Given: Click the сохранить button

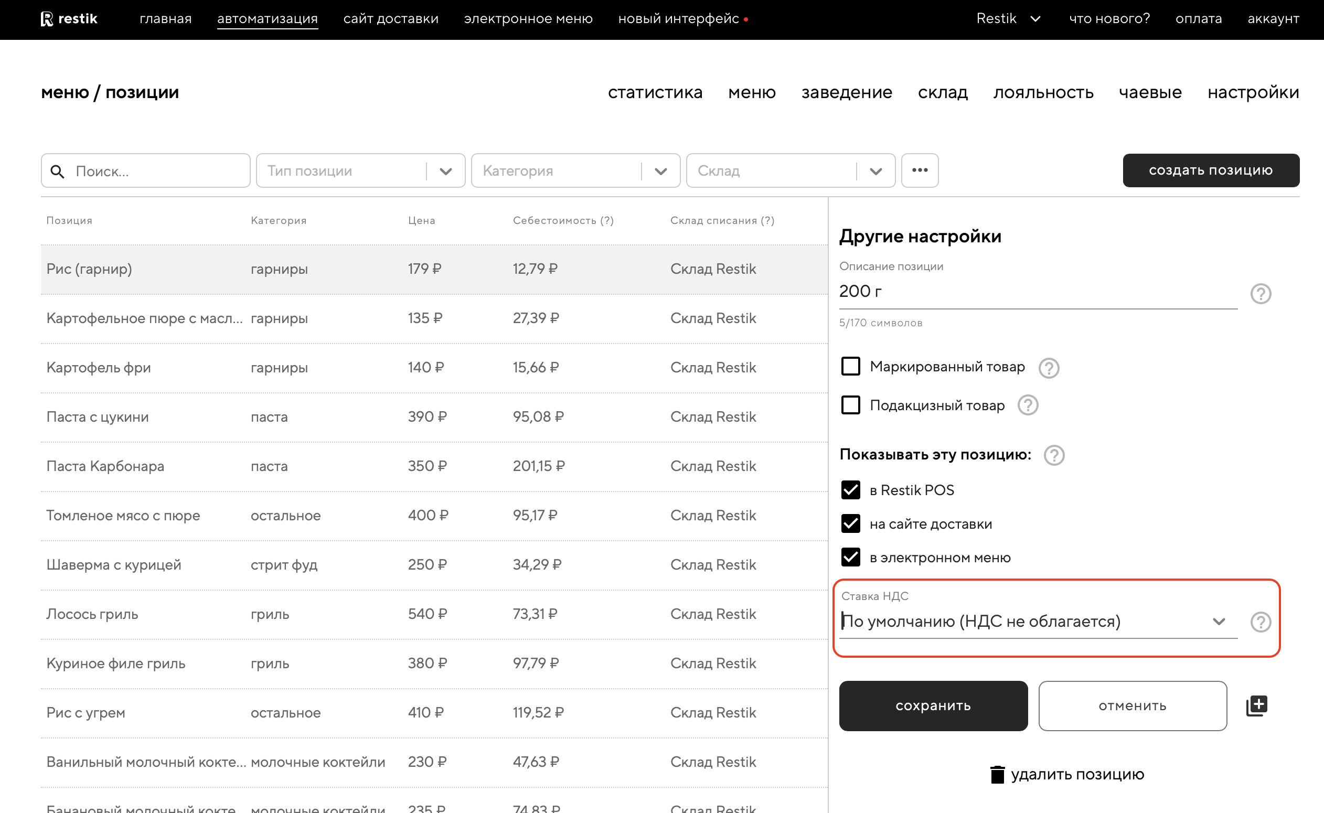Looking at the screenshot, I should coord(933,705).
